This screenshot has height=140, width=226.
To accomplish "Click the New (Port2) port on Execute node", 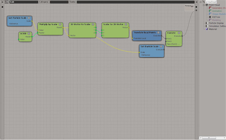I will click(166, 44).
